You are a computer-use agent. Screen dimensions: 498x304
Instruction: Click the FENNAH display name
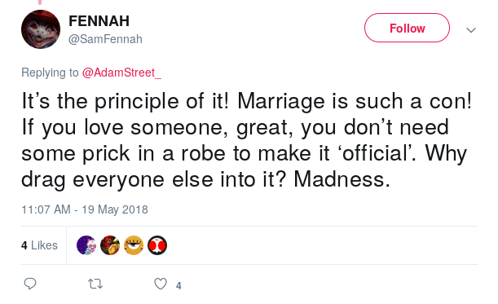tap(99, 21)
